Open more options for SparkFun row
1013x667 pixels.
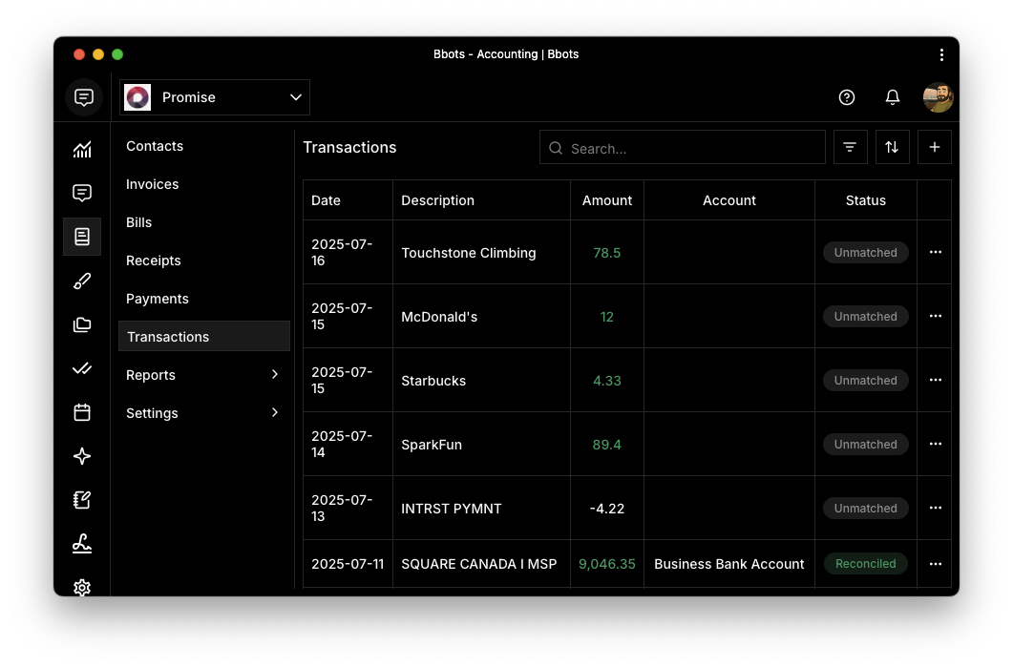(x=935, y=445)
